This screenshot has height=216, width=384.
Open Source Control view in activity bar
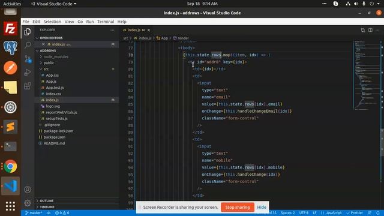tap(28, 59)
